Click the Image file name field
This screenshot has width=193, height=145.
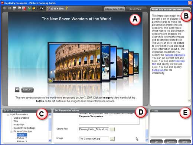point(94,139)
